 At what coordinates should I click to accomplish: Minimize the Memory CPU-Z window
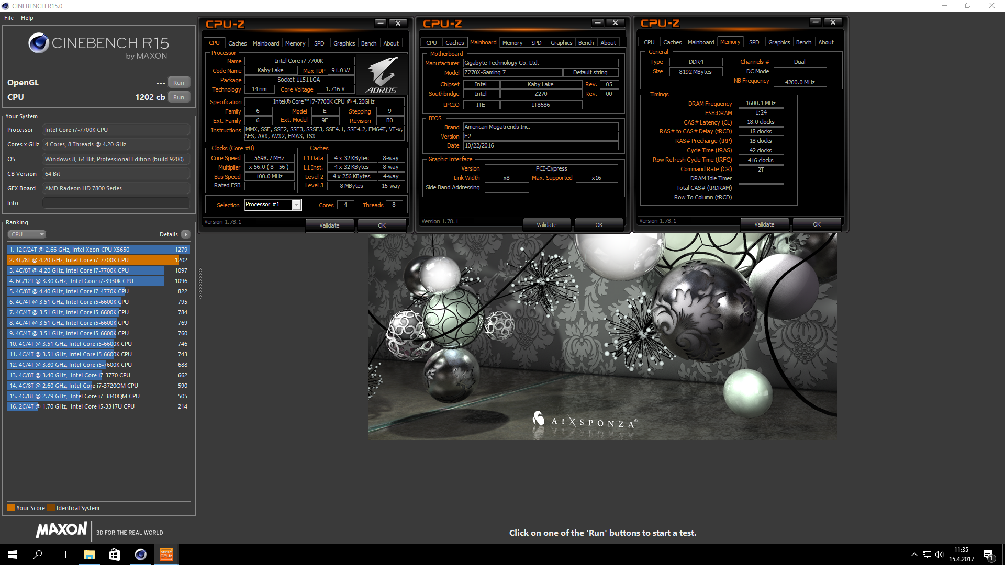pyautogui.click(x=815, y=22)
